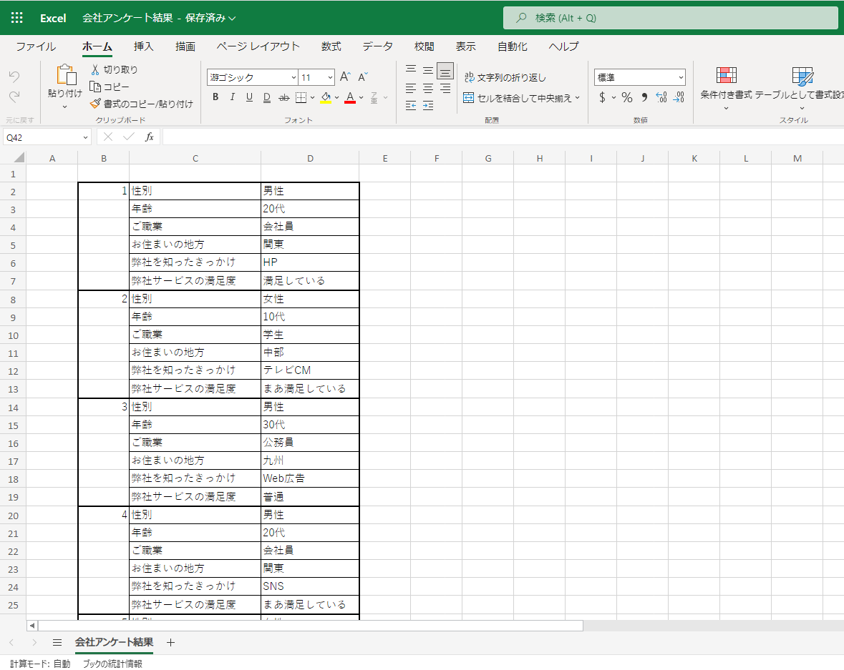Increase decimal places
Image resolution: width=844 pixels, height=670 pixels.
point(661,97)
